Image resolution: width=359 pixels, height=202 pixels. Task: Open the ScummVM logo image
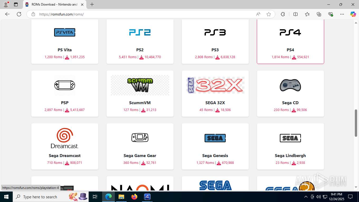140,85
